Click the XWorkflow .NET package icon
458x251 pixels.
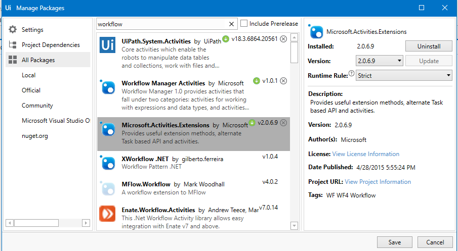(108, 163)
